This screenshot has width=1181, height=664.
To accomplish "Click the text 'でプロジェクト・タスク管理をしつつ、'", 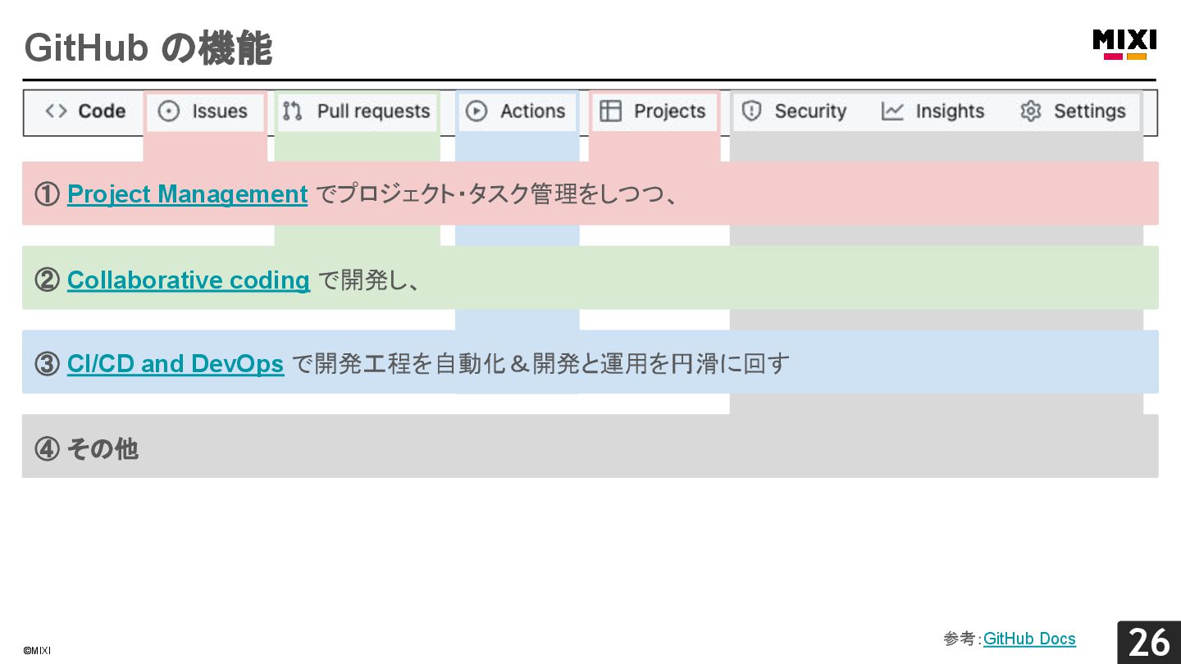I will 497,194.
